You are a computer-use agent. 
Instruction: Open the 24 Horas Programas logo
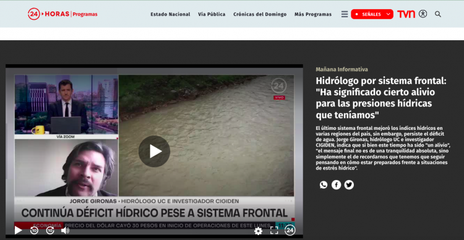tap(62, 14)
